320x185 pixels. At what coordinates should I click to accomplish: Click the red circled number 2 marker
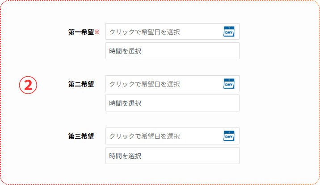pos(28,85)
